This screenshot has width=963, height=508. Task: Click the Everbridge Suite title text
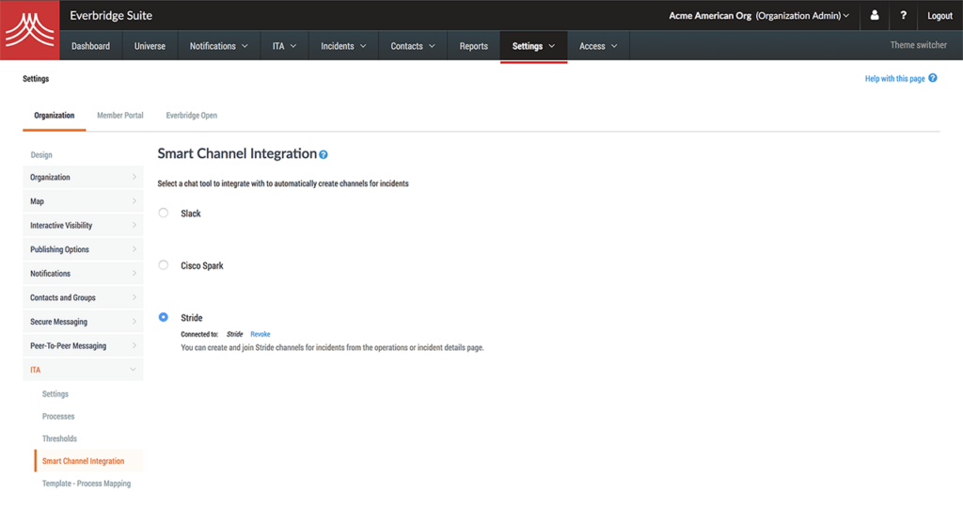pos(111,15)
